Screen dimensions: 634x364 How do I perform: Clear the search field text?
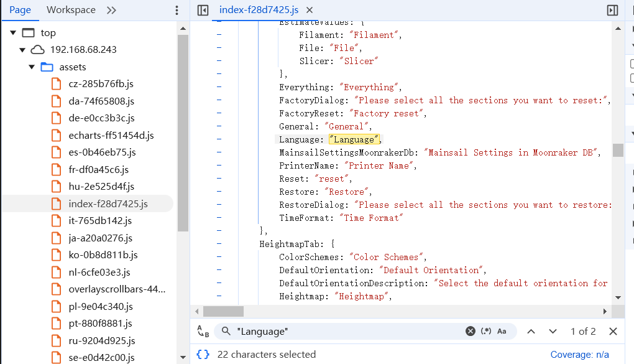click(471, 332)
